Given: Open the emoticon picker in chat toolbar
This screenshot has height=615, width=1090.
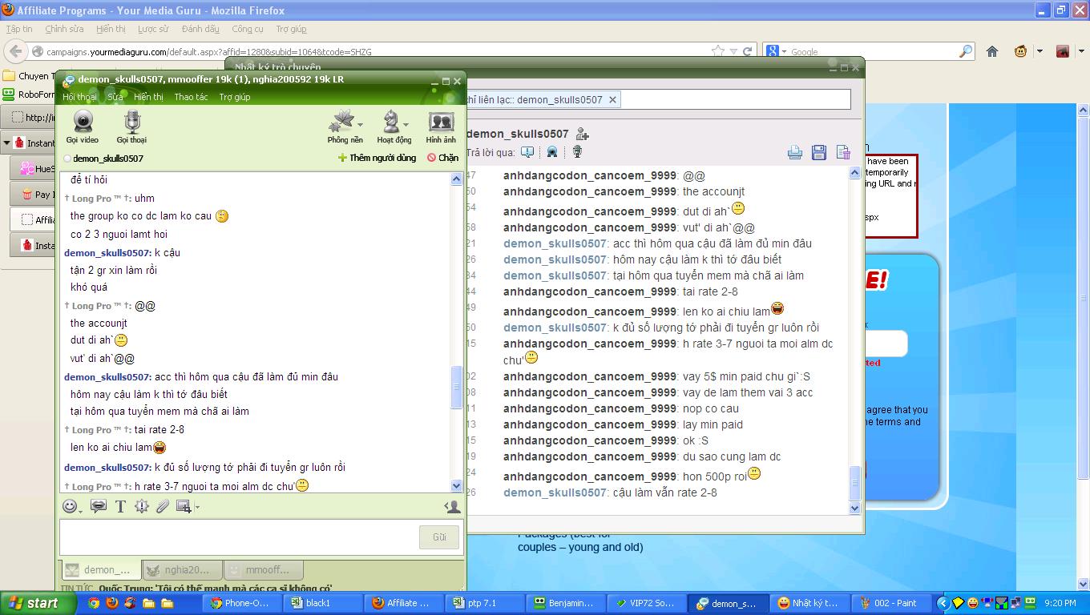Looking at the screenshot, I should tap(70, 506).
